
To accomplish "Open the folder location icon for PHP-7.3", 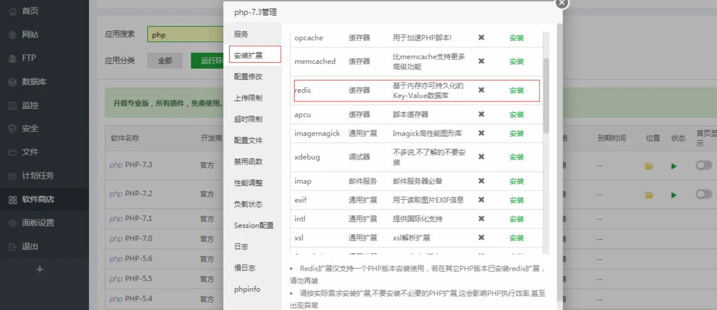I will pos(649,166).
